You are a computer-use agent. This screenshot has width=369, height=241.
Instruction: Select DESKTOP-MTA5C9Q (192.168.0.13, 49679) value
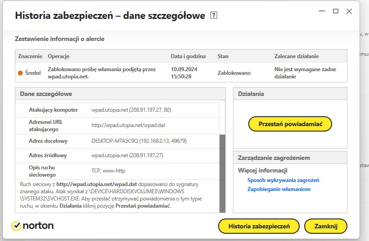[139, 141]
